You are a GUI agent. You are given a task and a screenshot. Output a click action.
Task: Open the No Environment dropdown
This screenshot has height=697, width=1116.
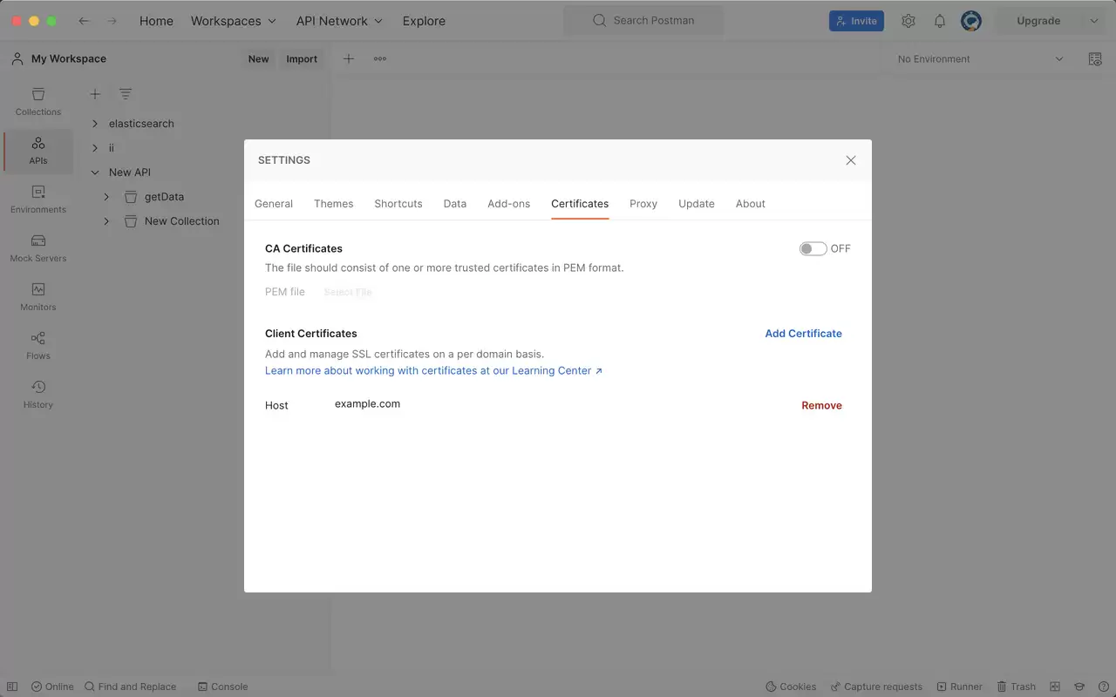pos(981,59)
